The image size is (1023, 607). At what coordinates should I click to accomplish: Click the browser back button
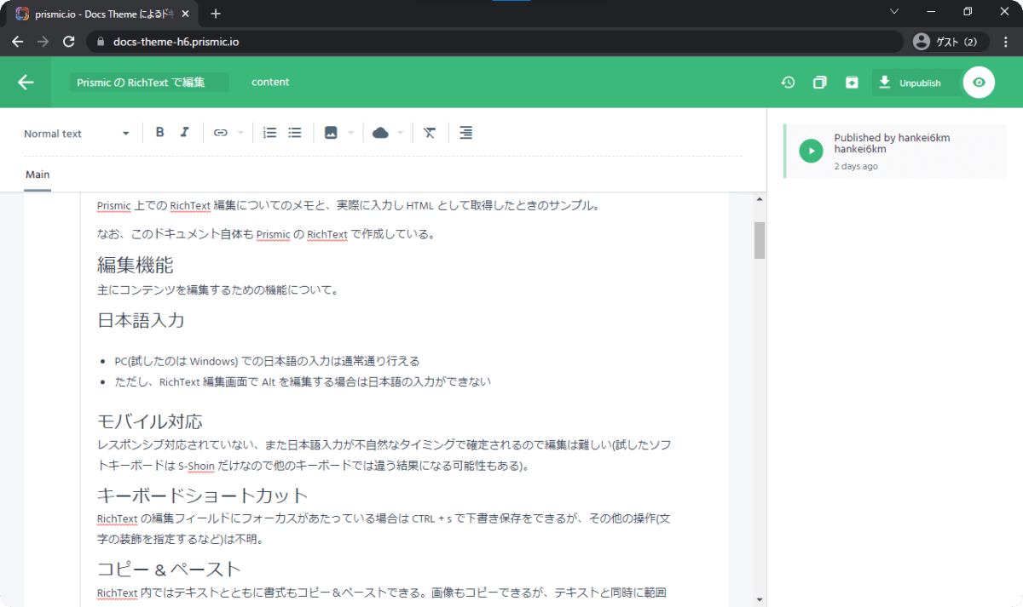tap(18, 42)
